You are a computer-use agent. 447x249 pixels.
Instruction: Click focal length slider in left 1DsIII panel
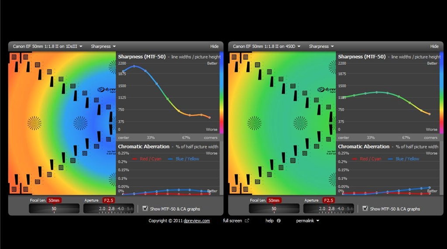(x=54, y=208)
